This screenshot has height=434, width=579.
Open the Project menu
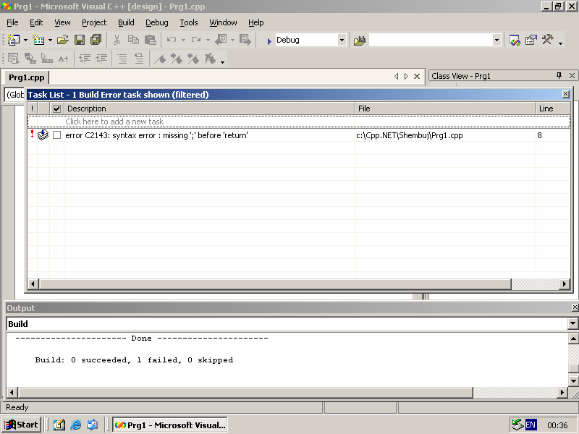[94, 22]
